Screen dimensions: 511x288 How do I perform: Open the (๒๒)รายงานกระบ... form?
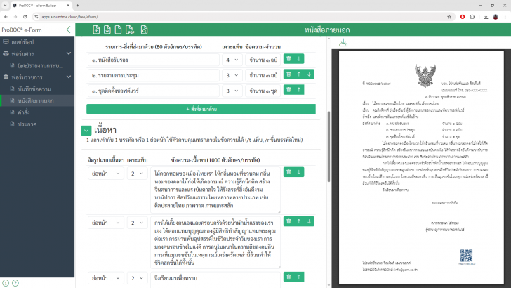pyautogui.click(x=37, y=65)
